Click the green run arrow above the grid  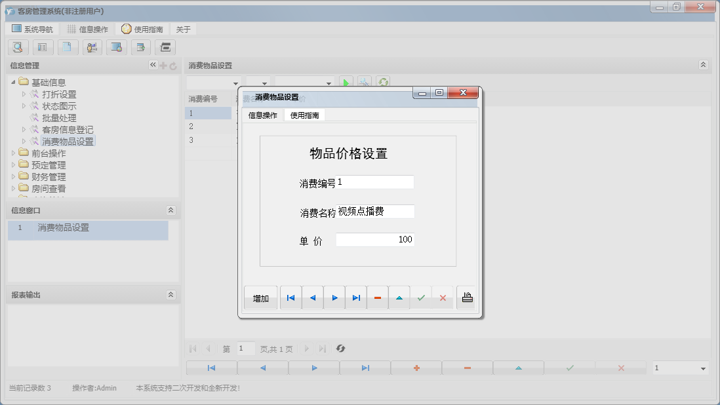[x=346, y=81]
